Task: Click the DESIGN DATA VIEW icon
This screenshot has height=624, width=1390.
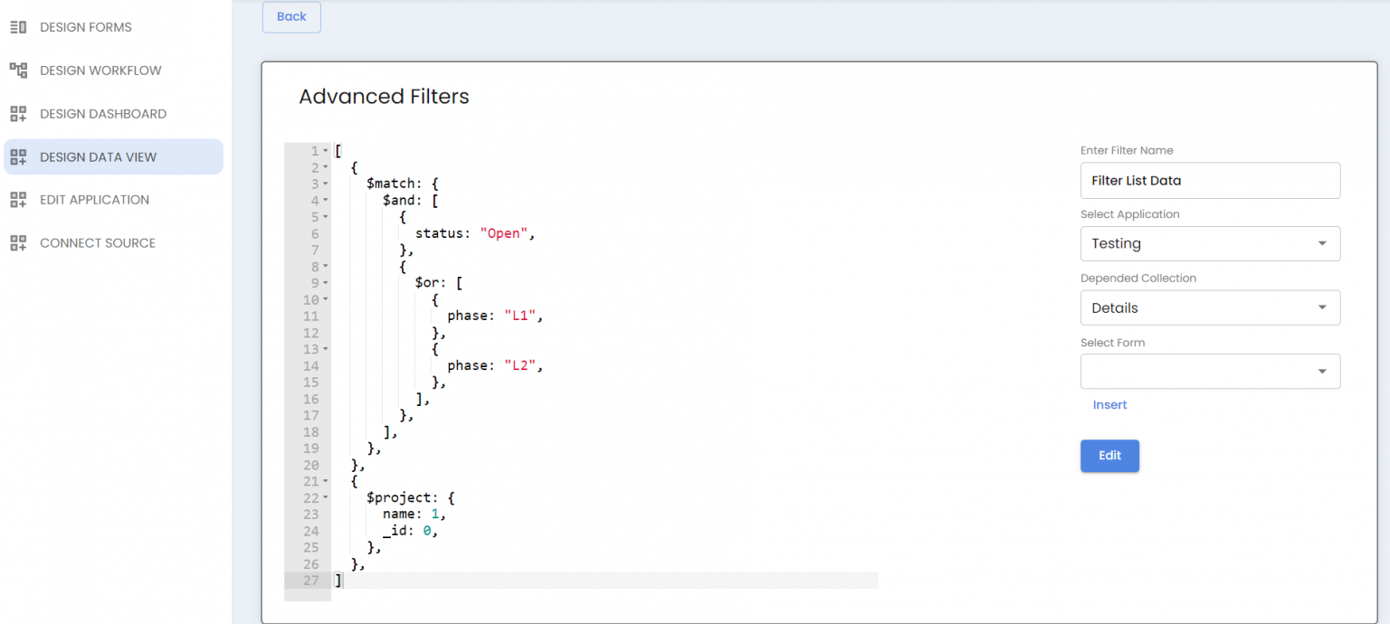Action: [x=17, y=156]
